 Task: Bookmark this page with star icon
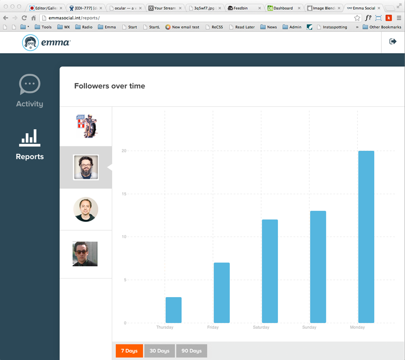pos(357,18)
